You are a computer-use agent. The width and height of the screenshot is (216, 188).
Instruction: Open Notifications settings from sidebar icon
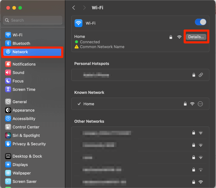click(8, 64)
